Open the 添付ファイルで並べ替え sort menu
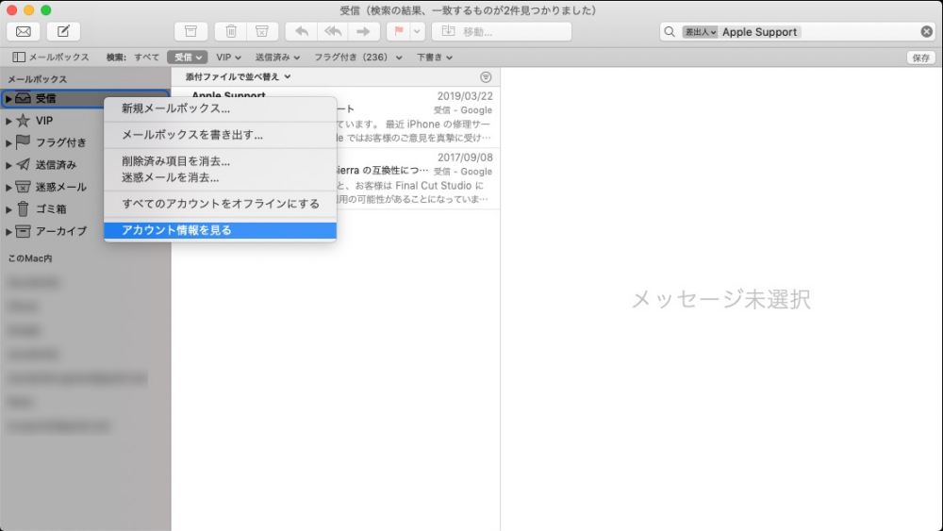Viewport: 943px width, 531px height. click(x=239, y=77)
